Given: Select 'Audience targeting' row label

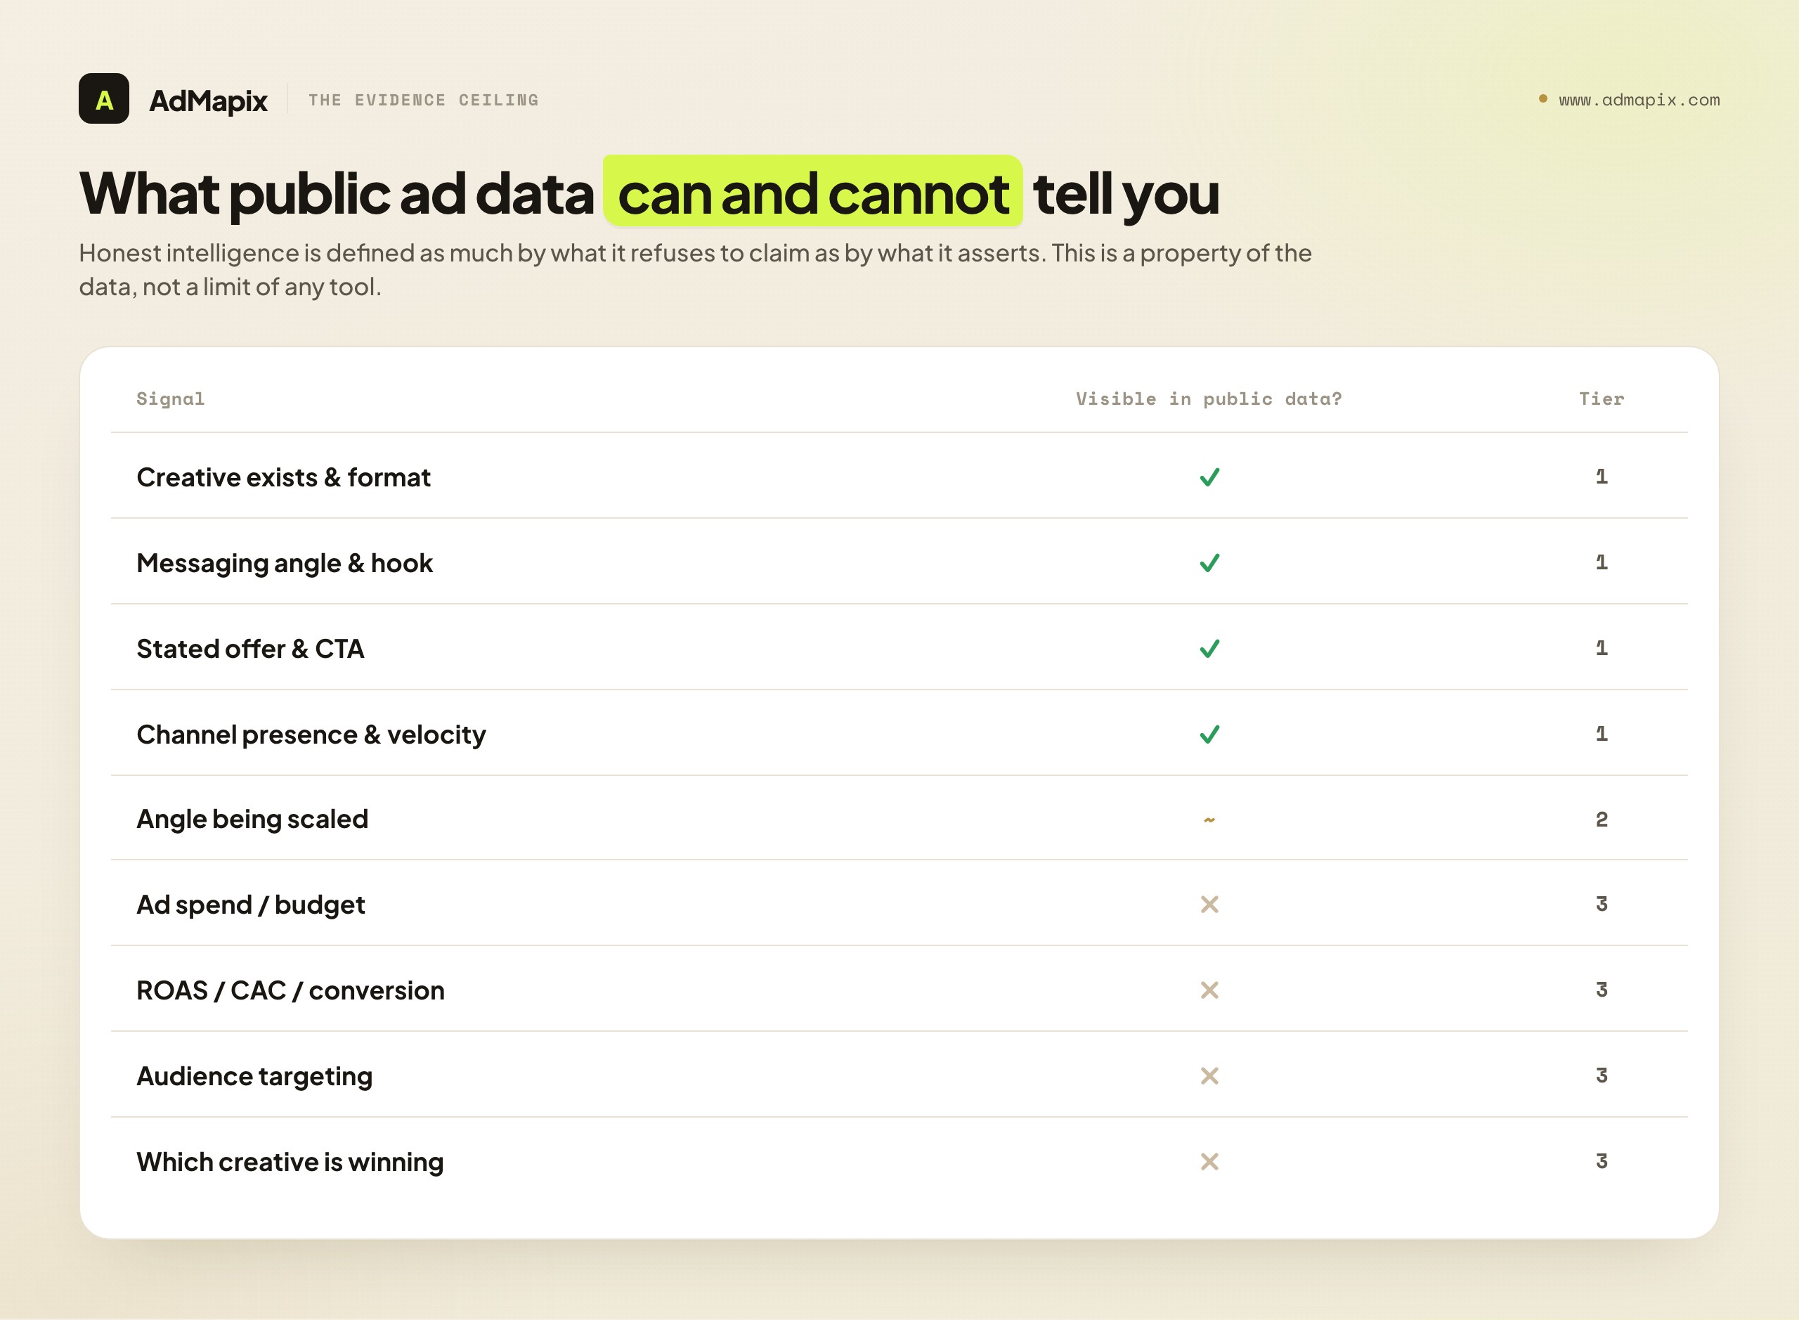Looking at the screenshot, I should coord(254,1077).
